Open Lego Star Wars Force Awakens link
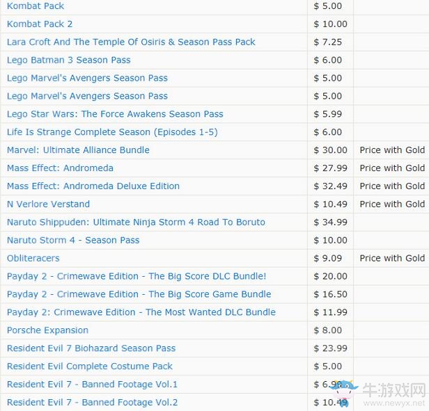The height and width of the screenshot is (411, 429). click(x=115, y=114)
